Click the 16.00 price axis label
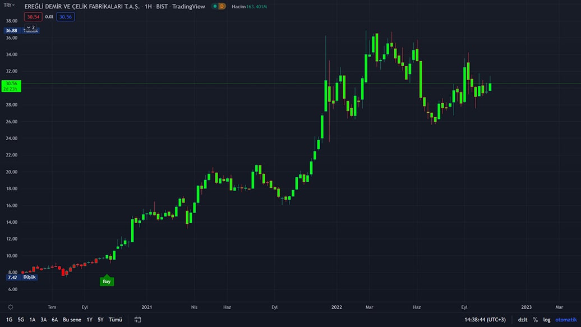Image resolution: width=581 pixels, height=327 pixels. [x=11, y=205]
